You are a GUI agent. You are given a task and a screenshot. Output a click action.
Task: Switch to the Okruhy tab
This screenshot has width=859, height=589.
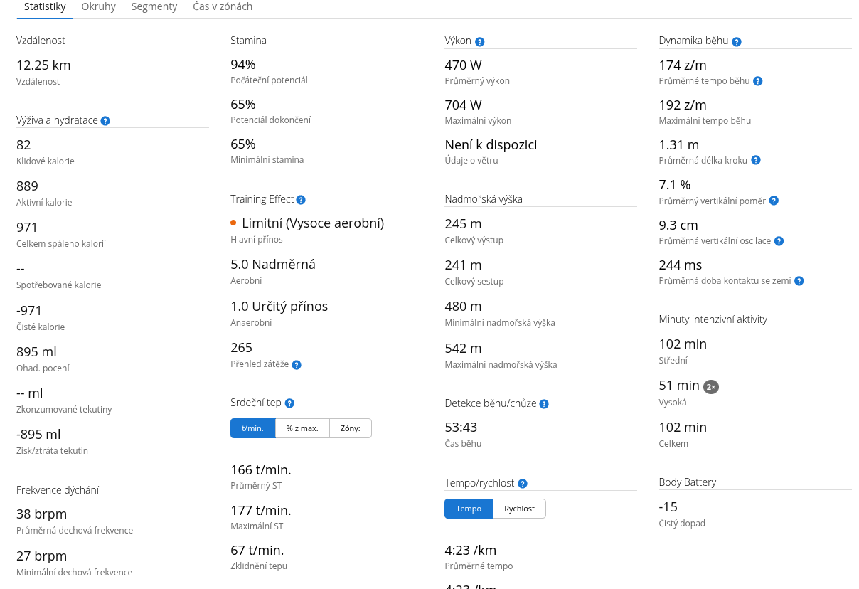(99, 7)
